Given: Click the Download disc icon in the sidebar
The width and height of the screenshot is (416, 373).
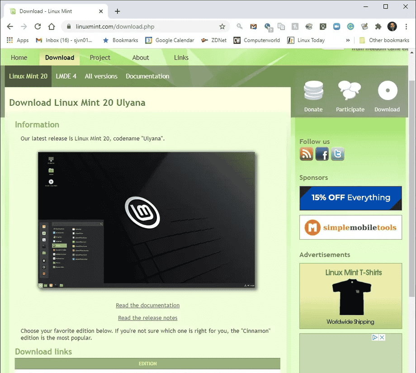Looking at the screenshot, I should pyautogui.click(x=387, y=90).
